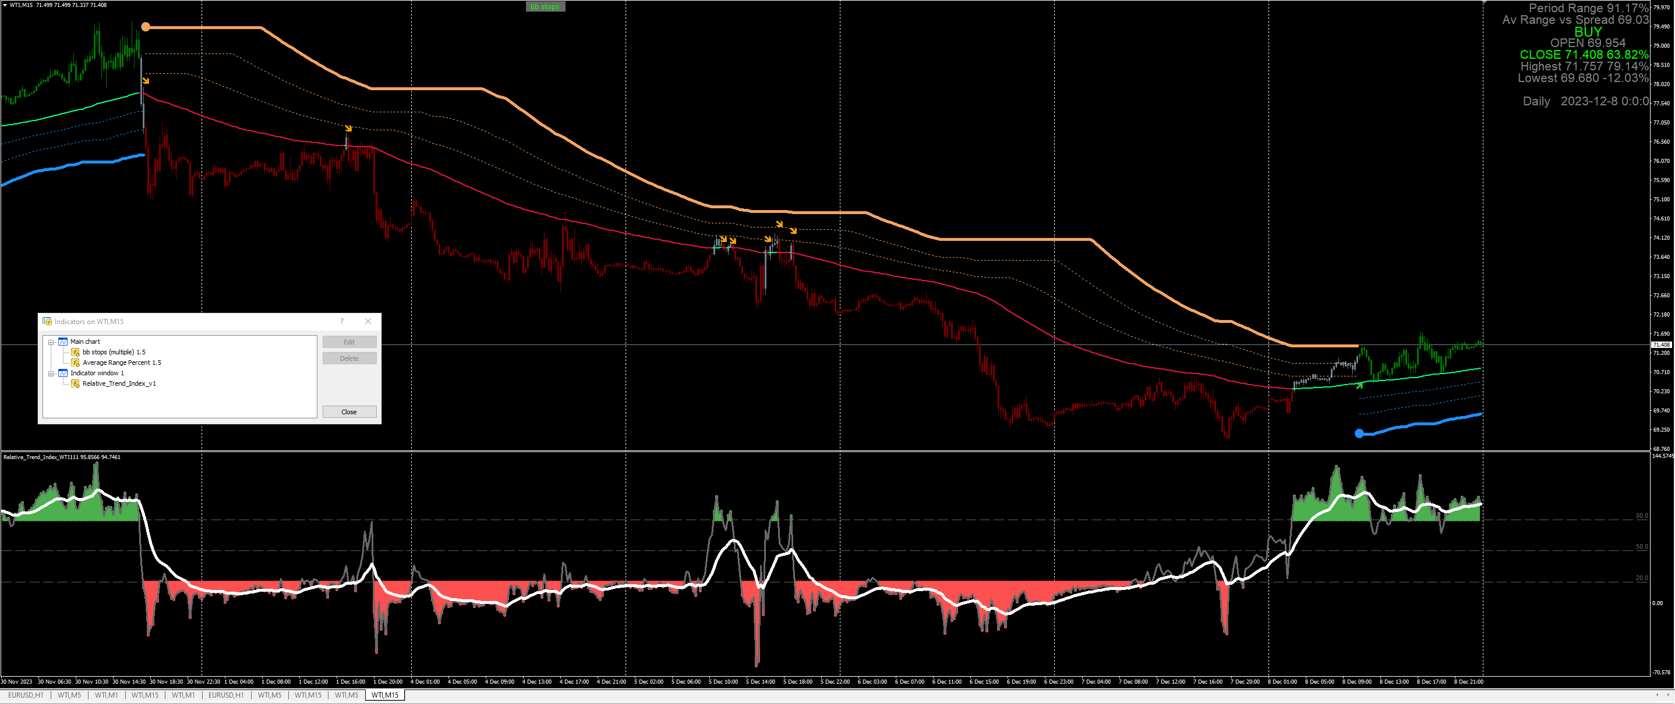Click the Main chart window icon
The height and width of the screenshot is (704, 1675).
63,342
